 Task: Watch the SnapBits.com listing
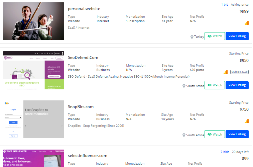click(215, 134)
